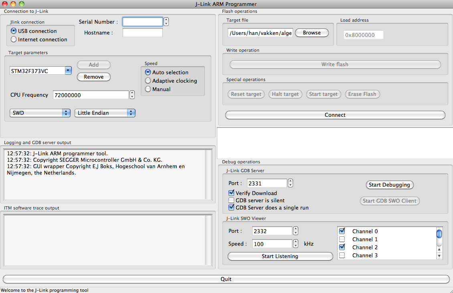The image size is (453, 293).
Task: Click Reset target button
Action: pos(246,94)
